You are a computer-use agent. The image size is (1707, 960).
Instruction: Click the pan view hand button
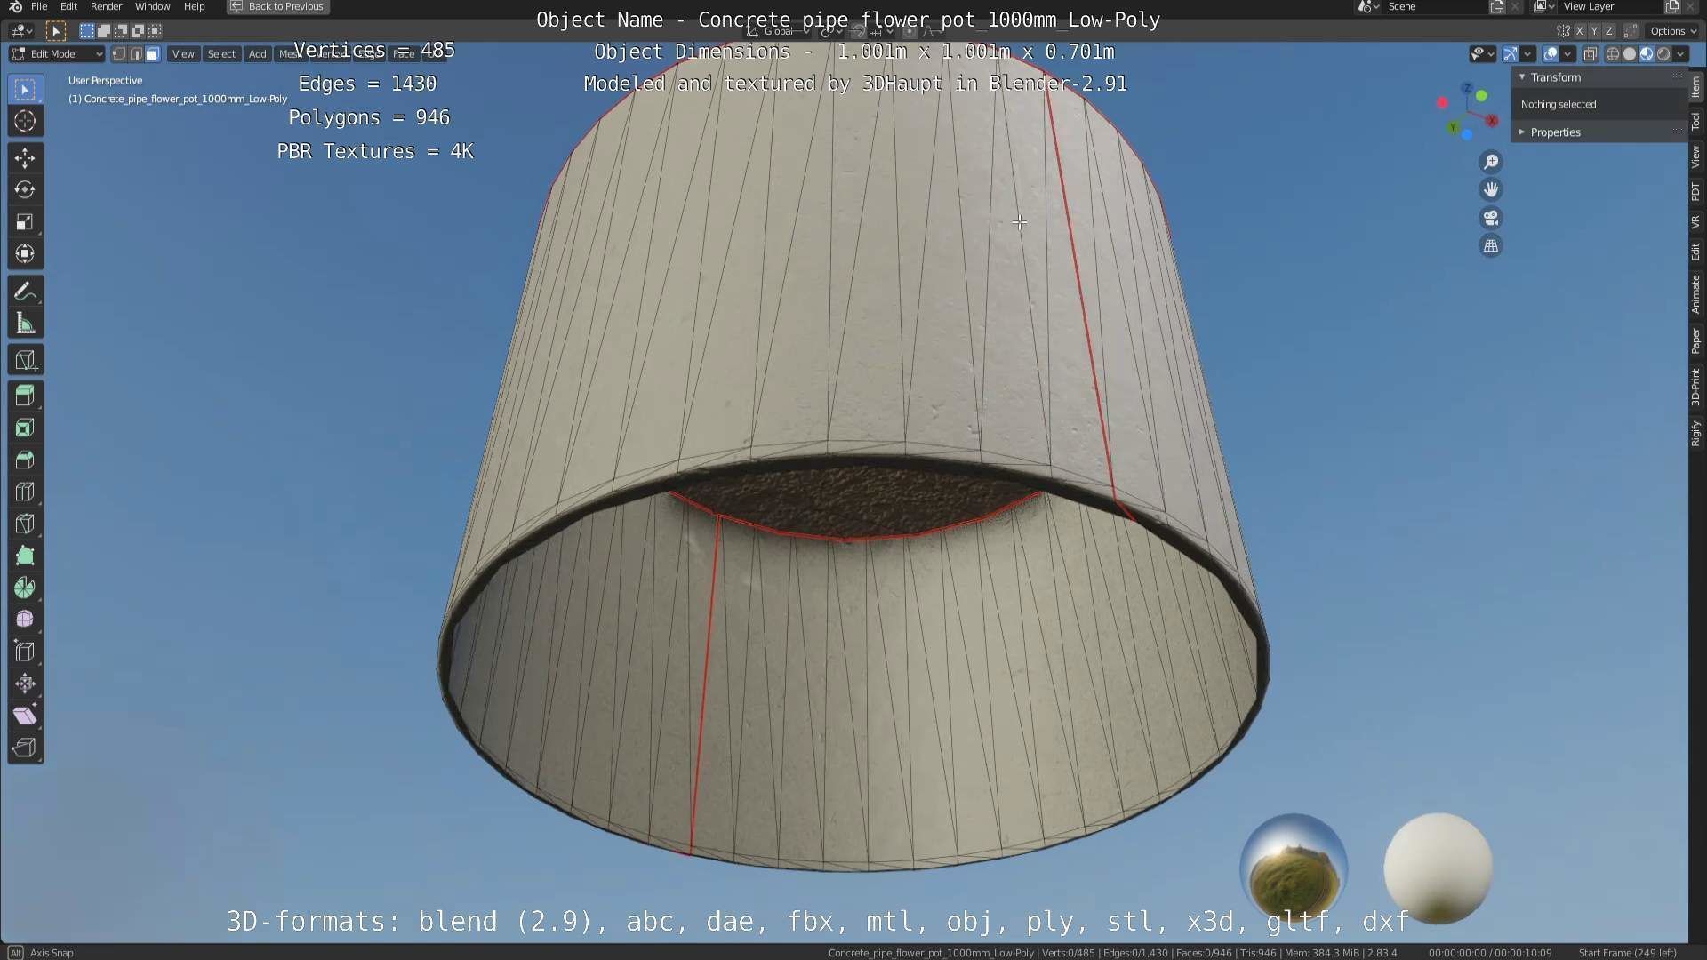[x=1491, y=189]
